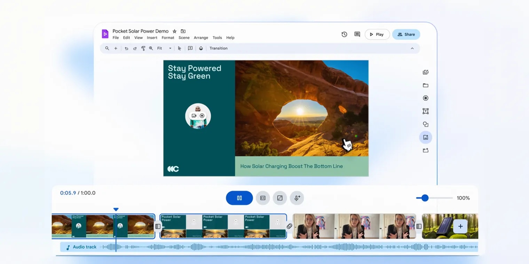Click the How Solar Charging subtitle text

(x=292, y=166)
